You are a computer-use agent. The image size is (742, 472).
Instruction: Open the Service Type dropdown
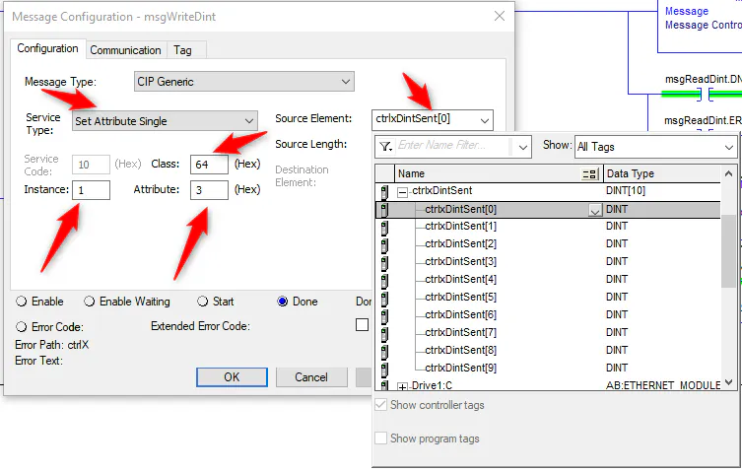click(x=248, y=121)
